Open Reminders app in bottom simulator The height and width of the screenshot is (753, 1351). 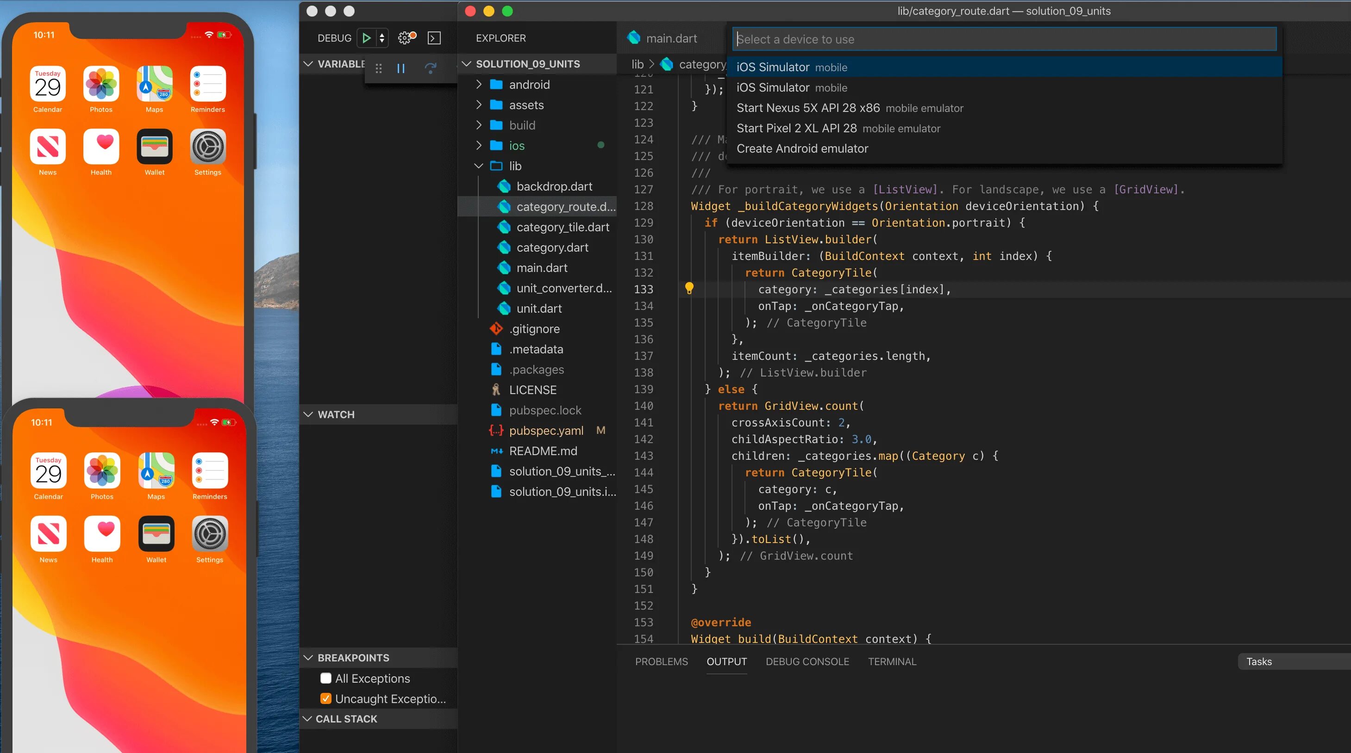(210, 470)
